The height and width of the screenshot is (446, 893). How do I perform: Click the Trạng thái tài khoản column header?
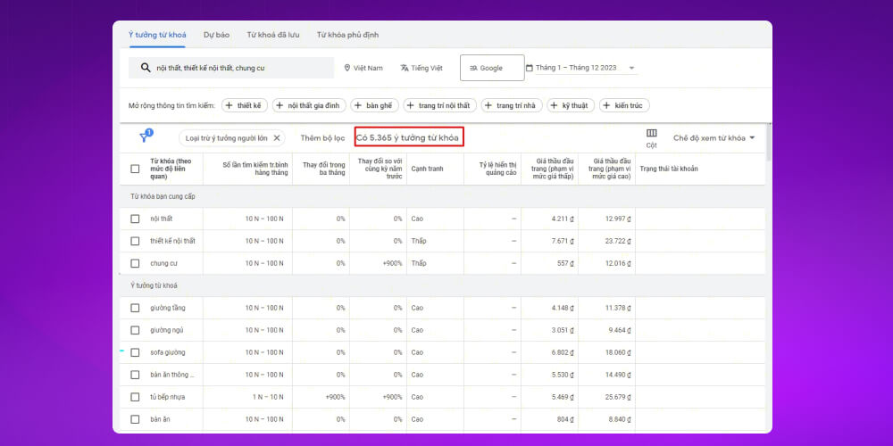click(669, 169)
